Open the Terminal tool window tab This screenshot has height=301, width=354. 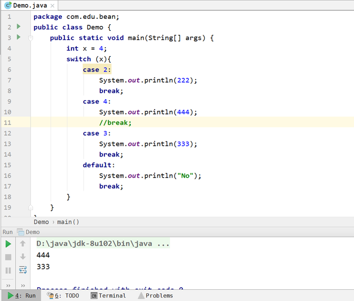[x=108, y=296]
